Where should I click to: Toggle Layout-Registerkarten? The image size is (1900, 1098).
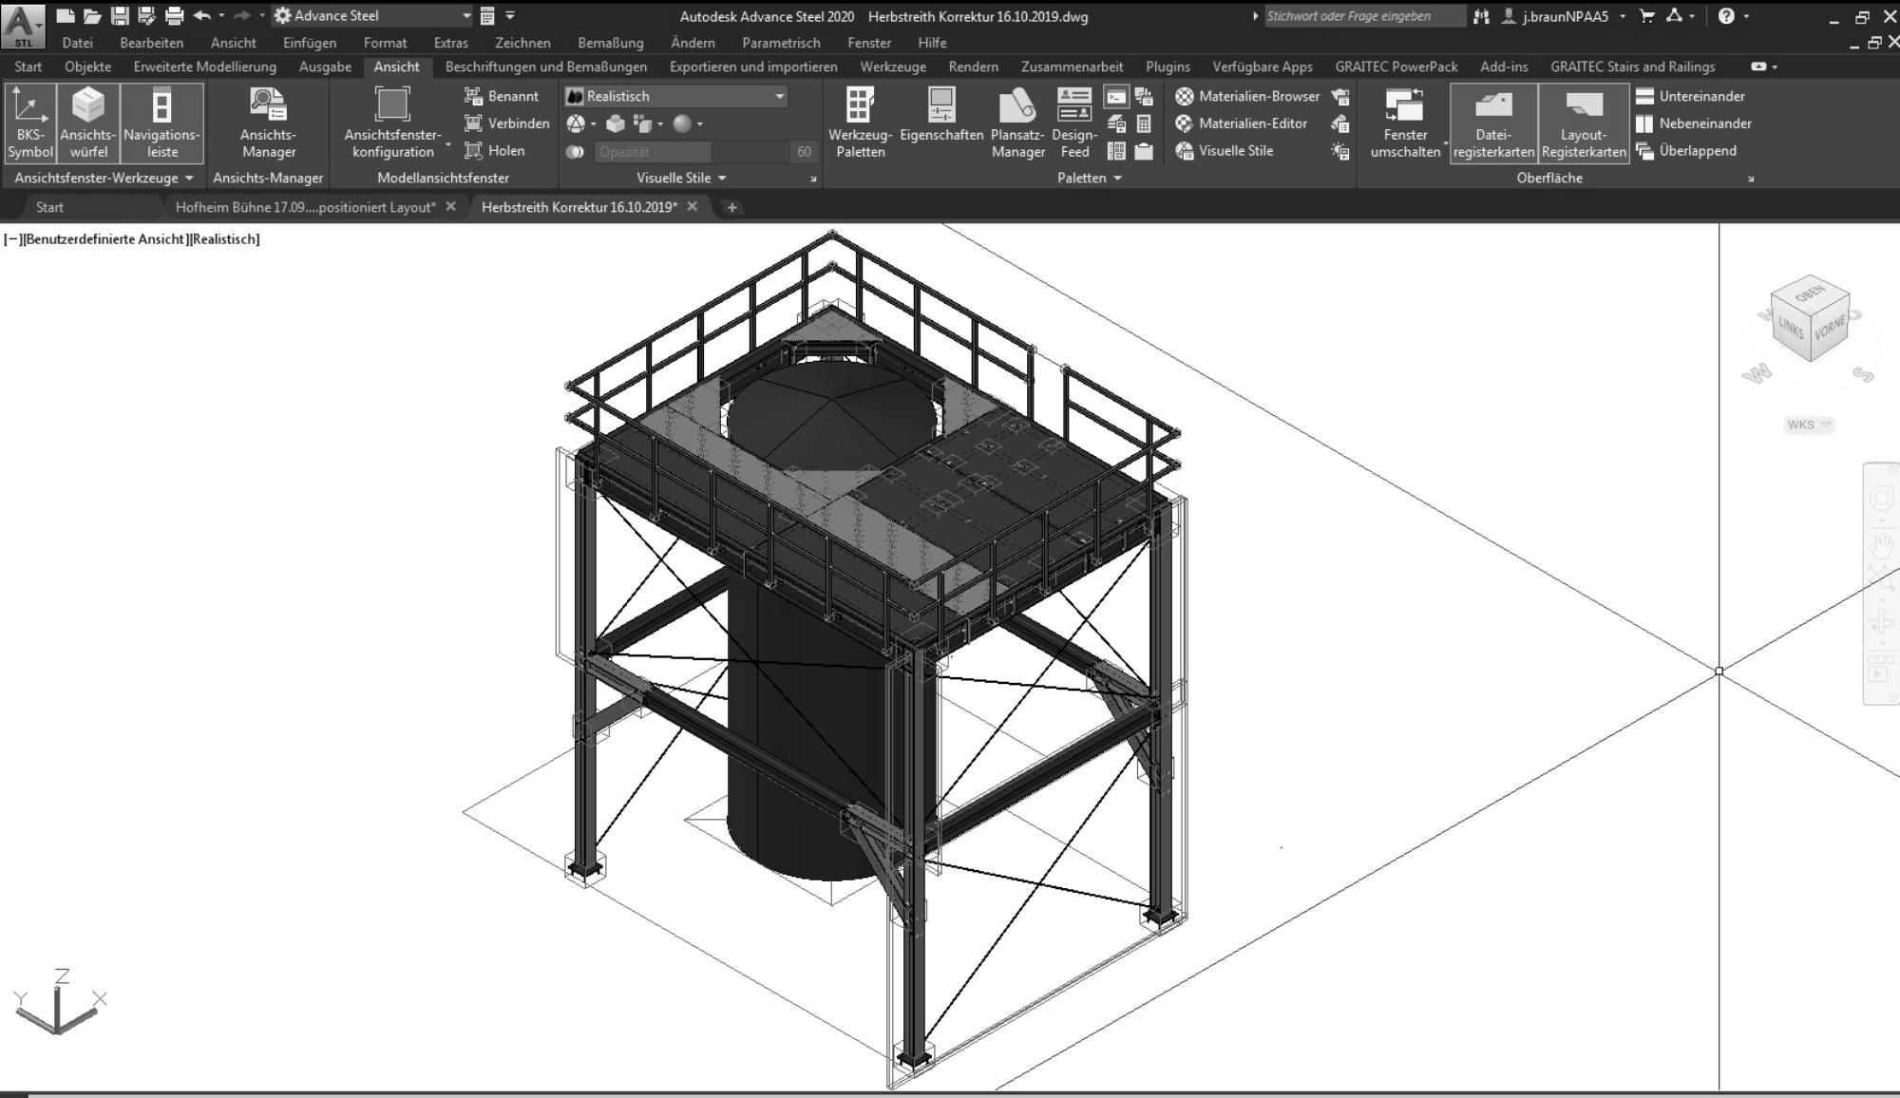click(x=1584, y=123)
